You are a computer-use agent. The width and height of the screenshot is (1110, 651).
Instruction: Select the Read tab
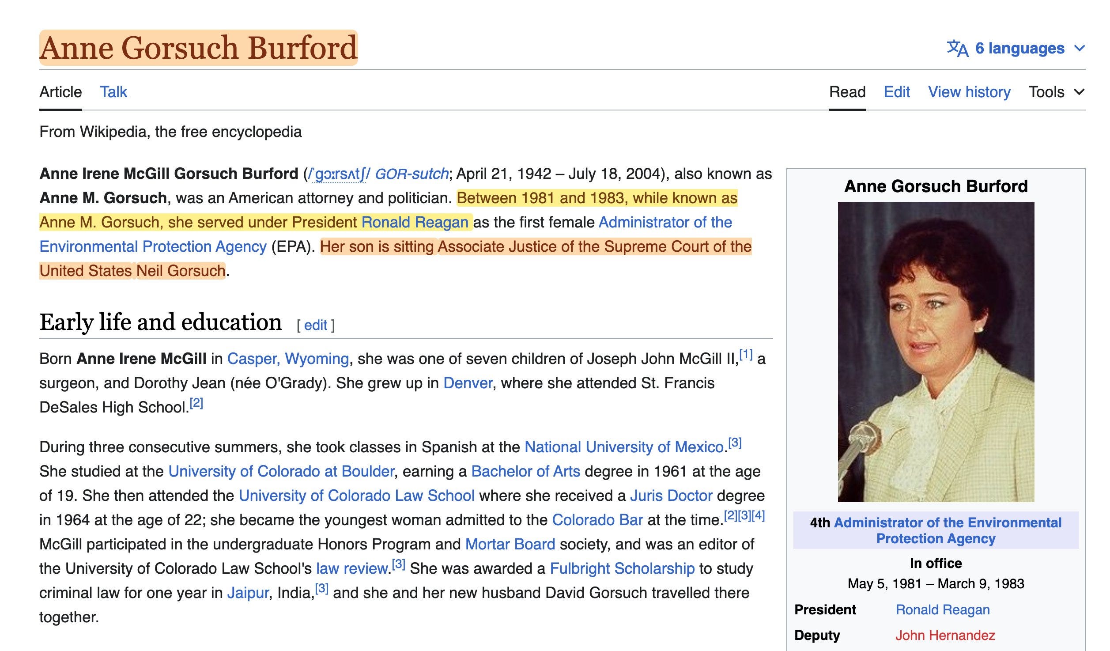(847, 92)
